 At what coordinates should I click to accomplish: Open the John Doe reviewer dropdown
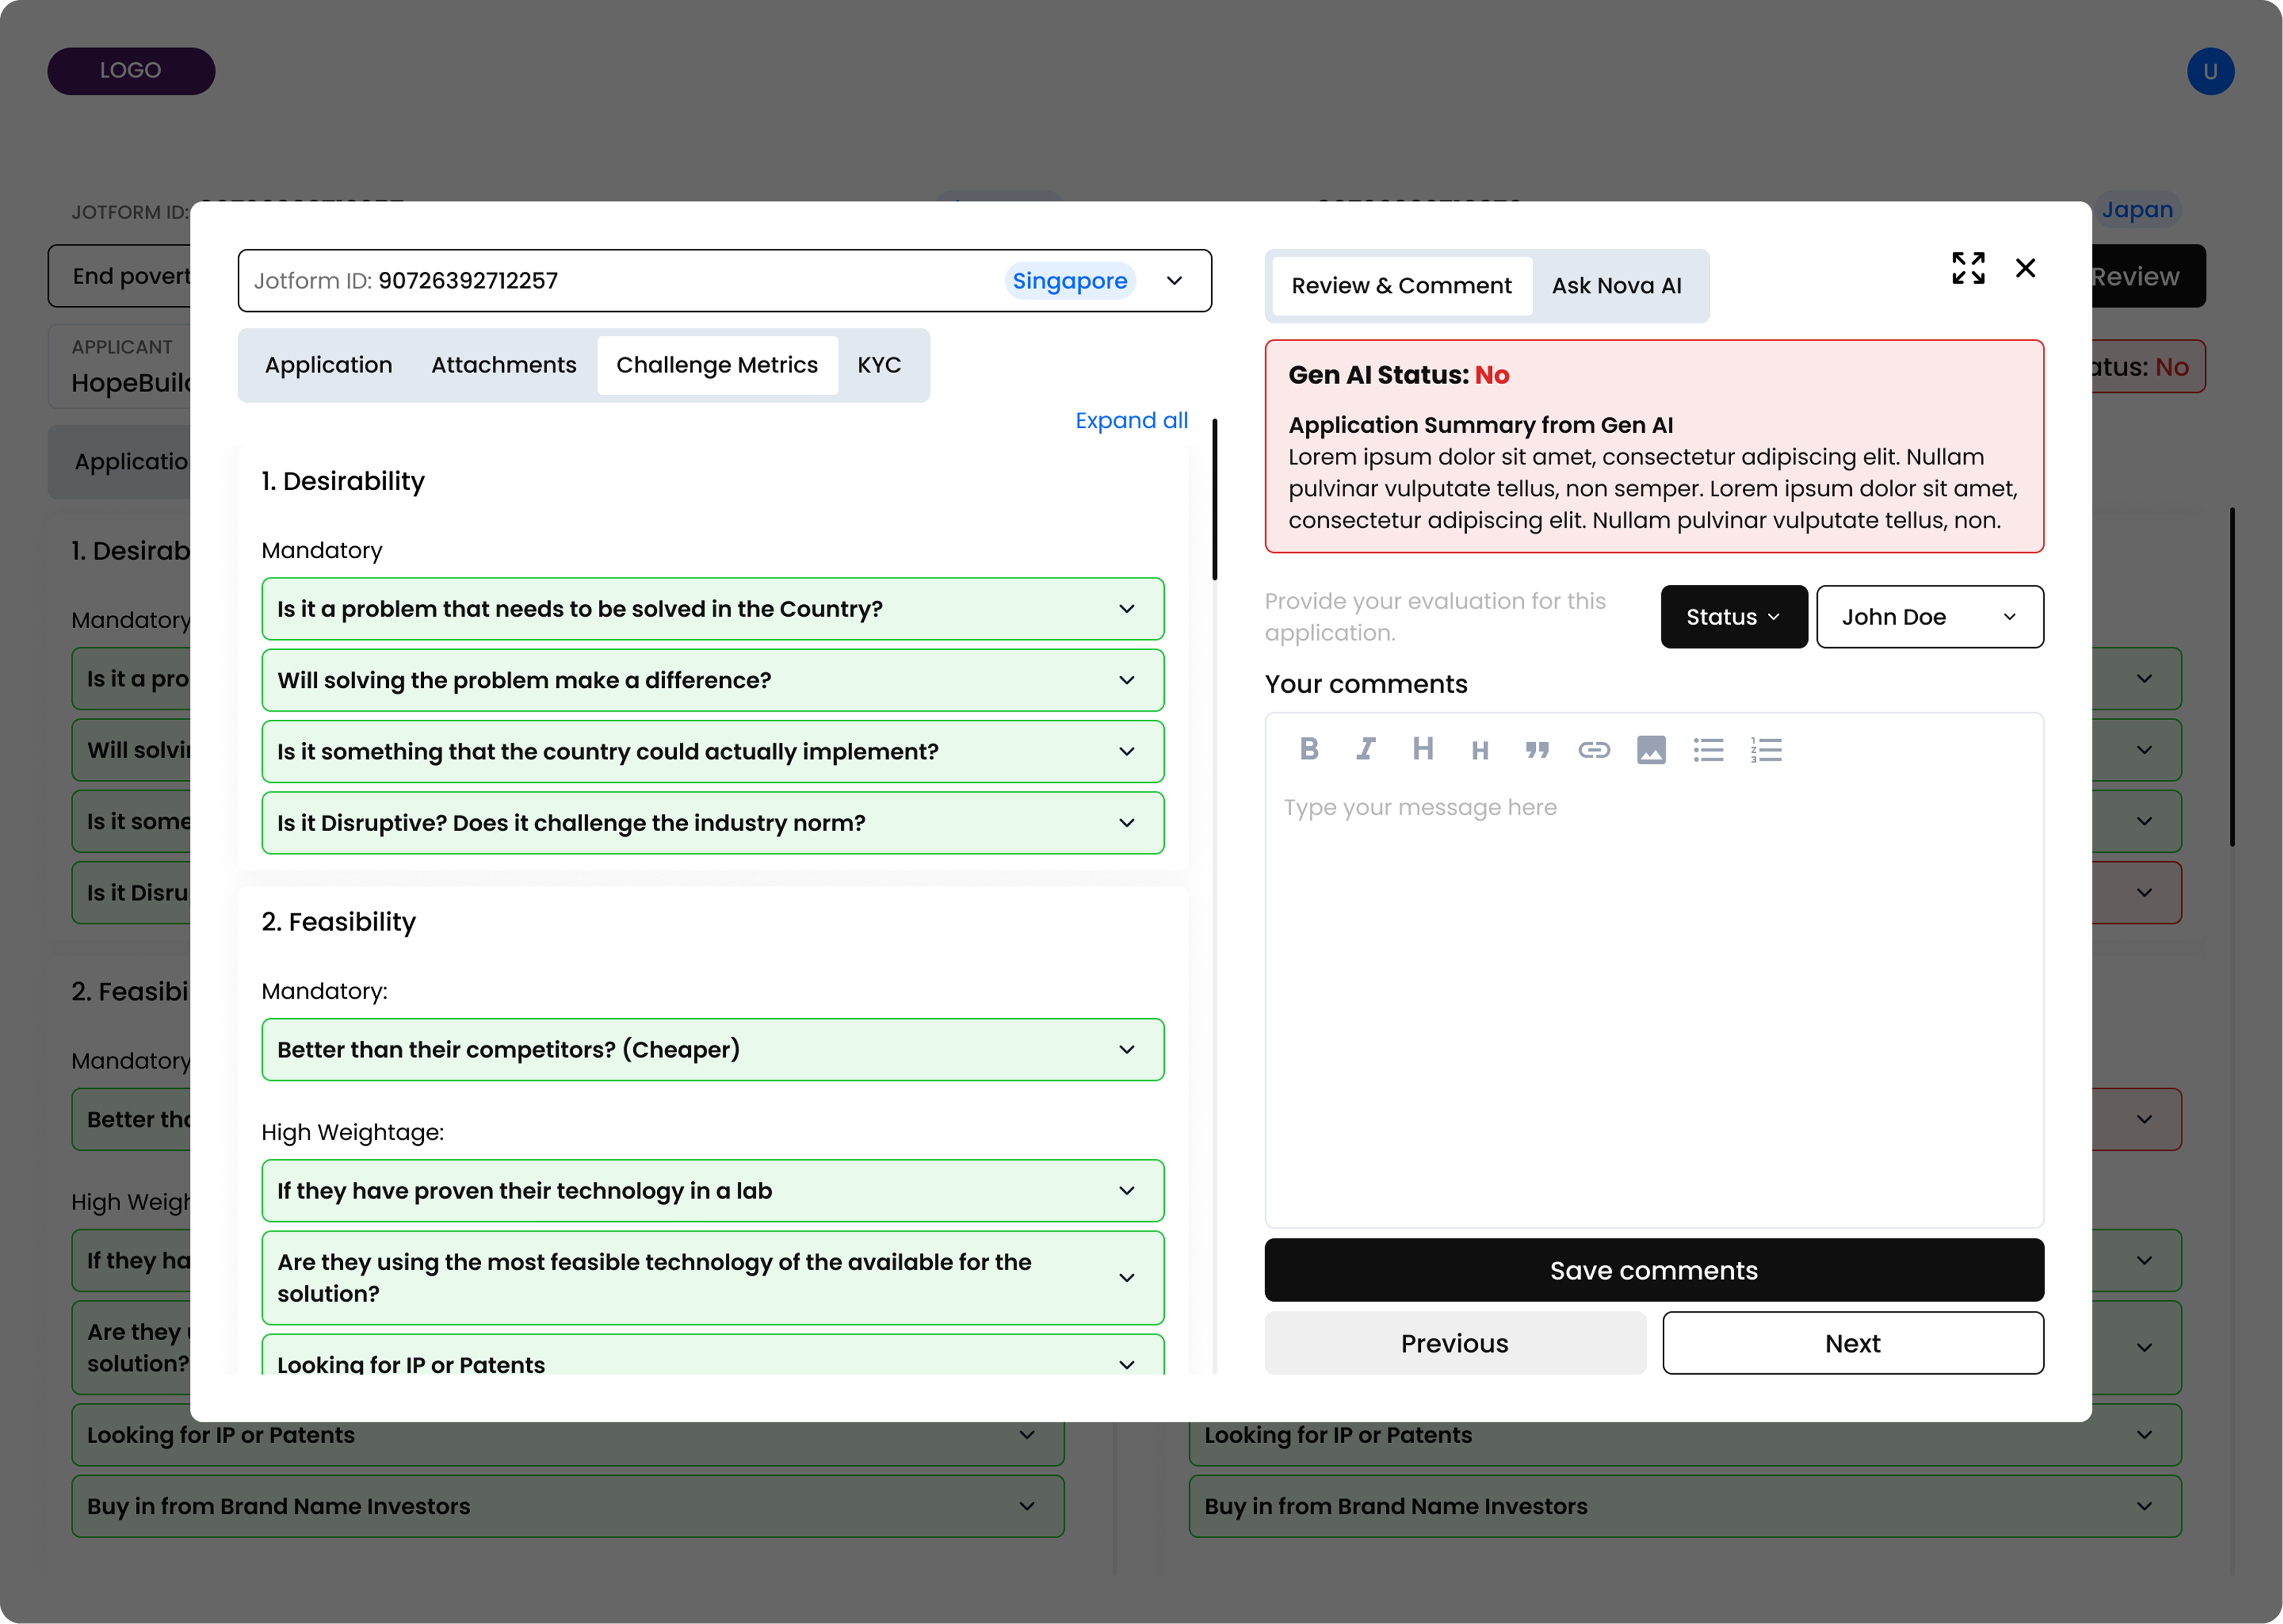(x=1929, y=617)
